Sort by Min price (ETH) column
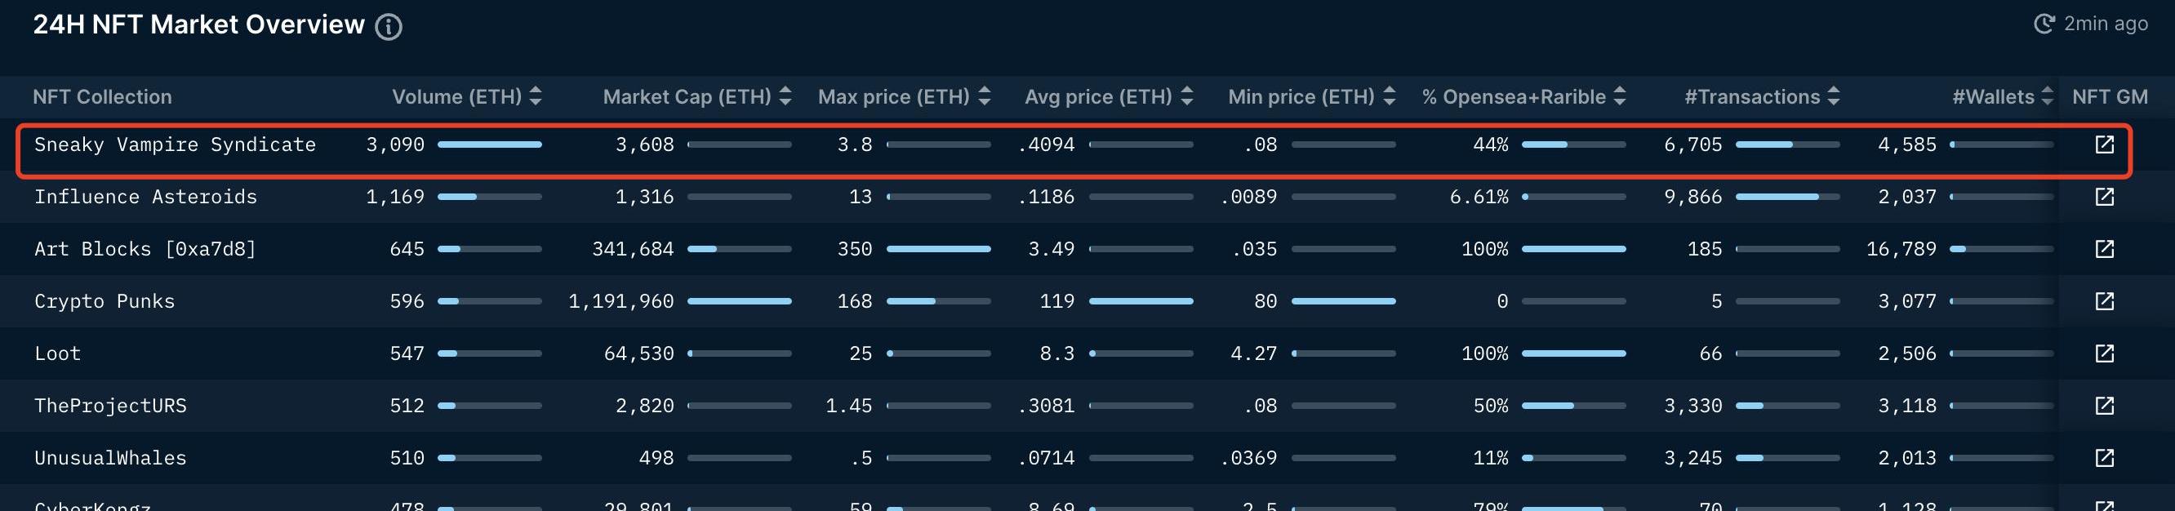The image size is (2175, 511). point(1390,96)
